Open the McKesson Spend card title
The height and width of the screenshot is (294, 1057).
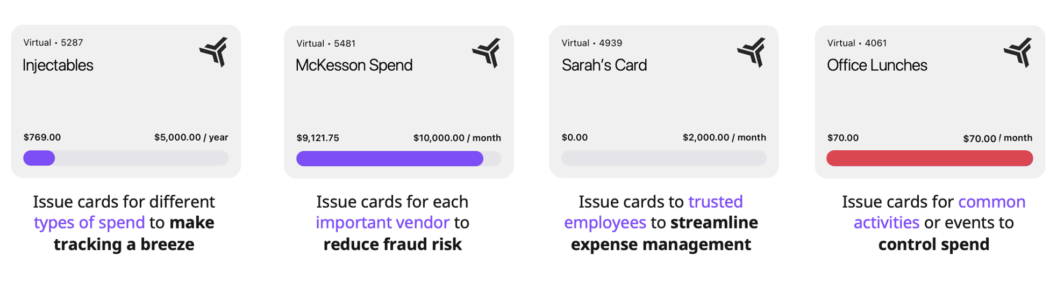point(354,65)
